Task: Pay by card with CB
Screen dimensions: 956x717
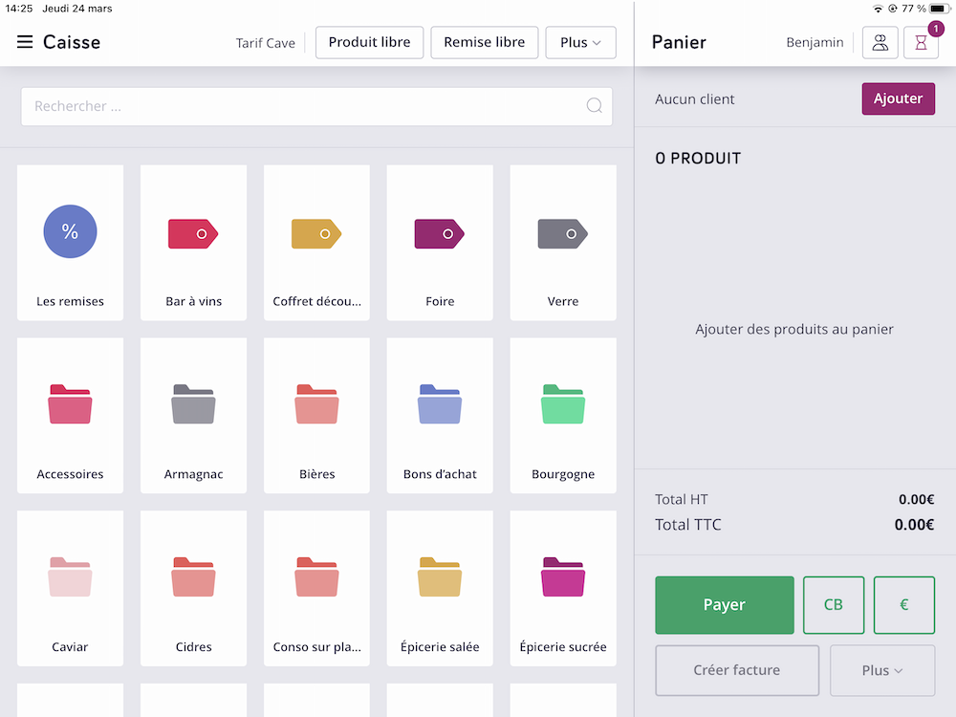Action: [834, 605]
